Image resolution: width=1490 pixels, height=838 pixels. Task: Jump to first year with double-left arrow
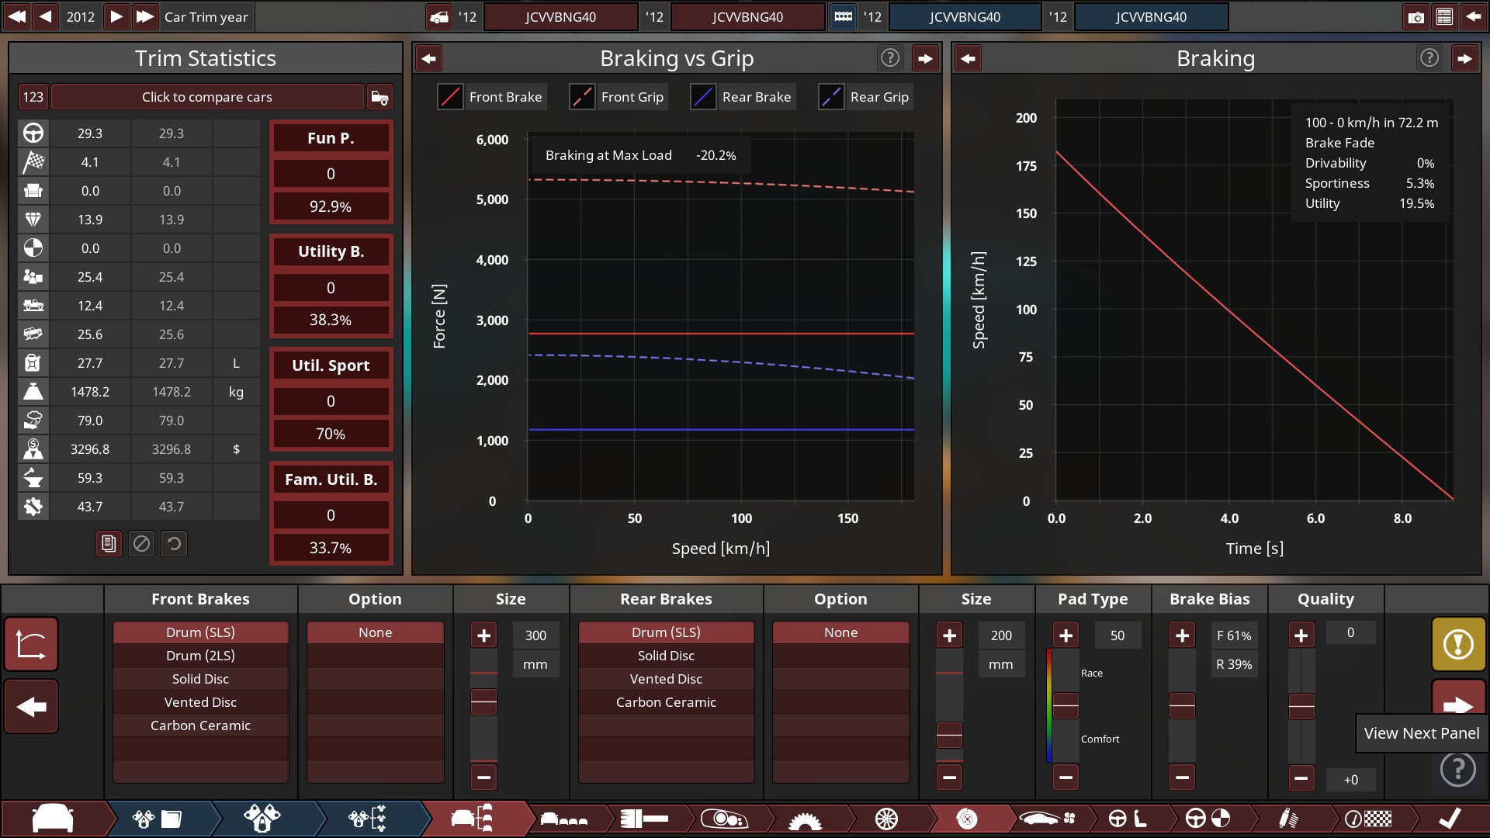[x=17, y=16]
